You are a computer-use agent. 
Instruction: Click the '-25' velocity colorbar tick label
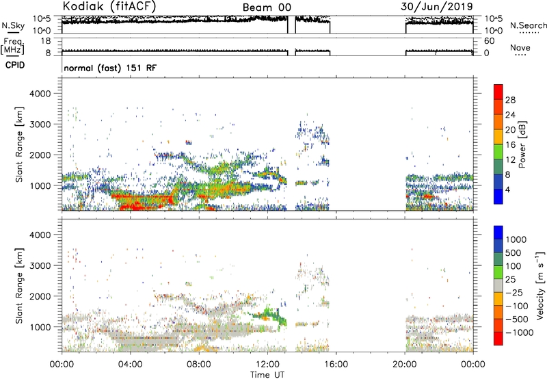(514, 292)
